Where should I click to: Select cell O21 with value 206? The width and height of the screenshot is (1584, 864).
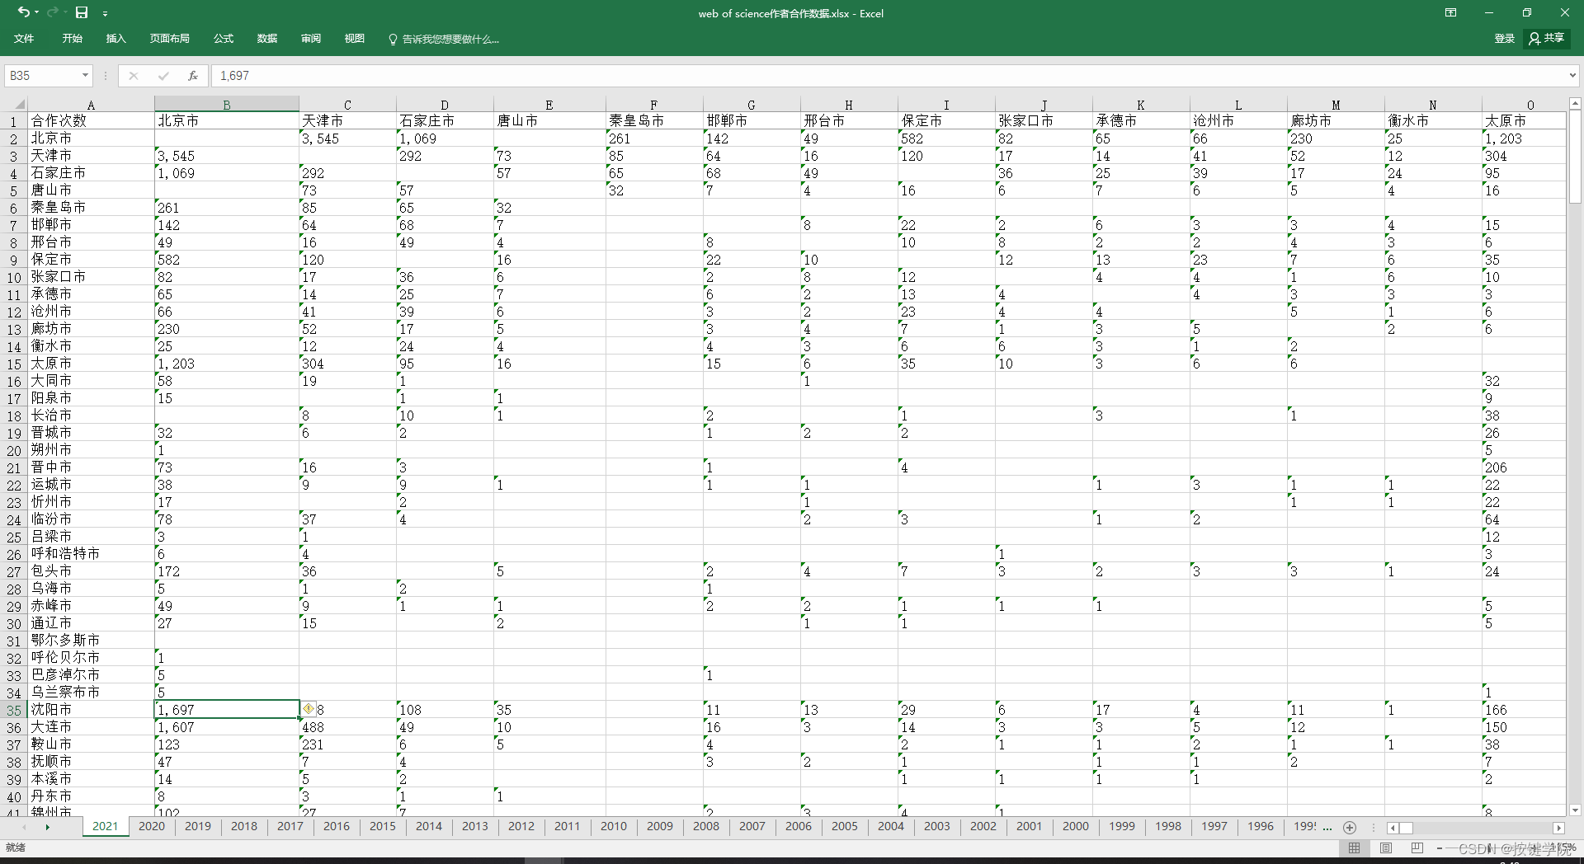(x=1523, y=467)
